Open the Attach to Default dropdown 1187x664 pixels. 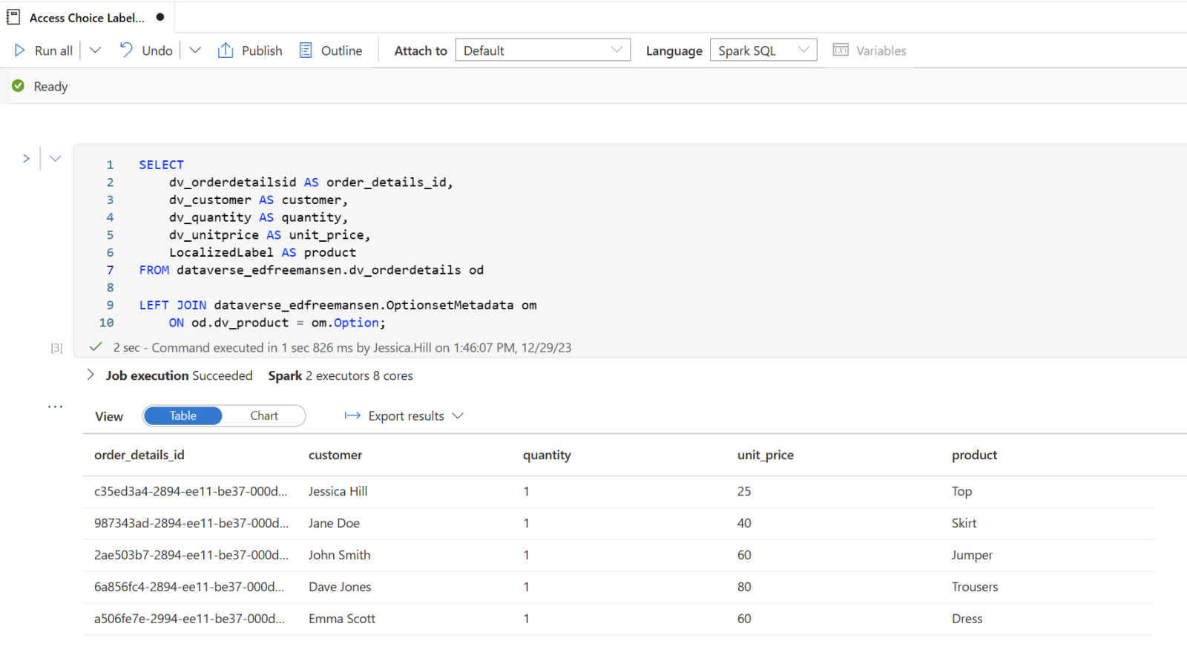click(543, 50)
